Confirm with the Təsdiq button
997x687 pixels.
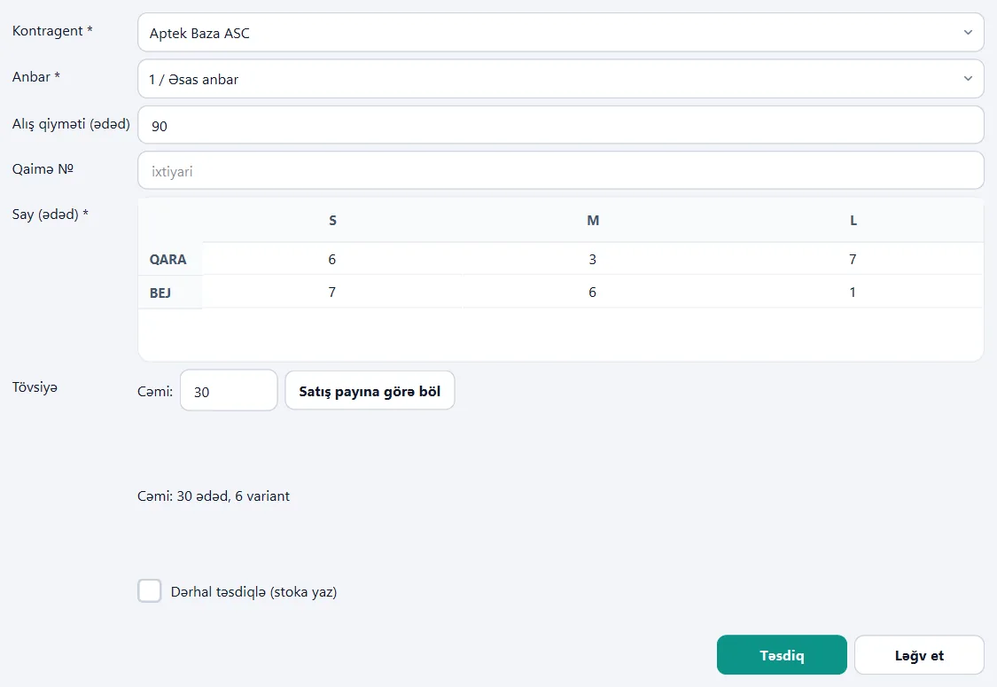(782, 654)
